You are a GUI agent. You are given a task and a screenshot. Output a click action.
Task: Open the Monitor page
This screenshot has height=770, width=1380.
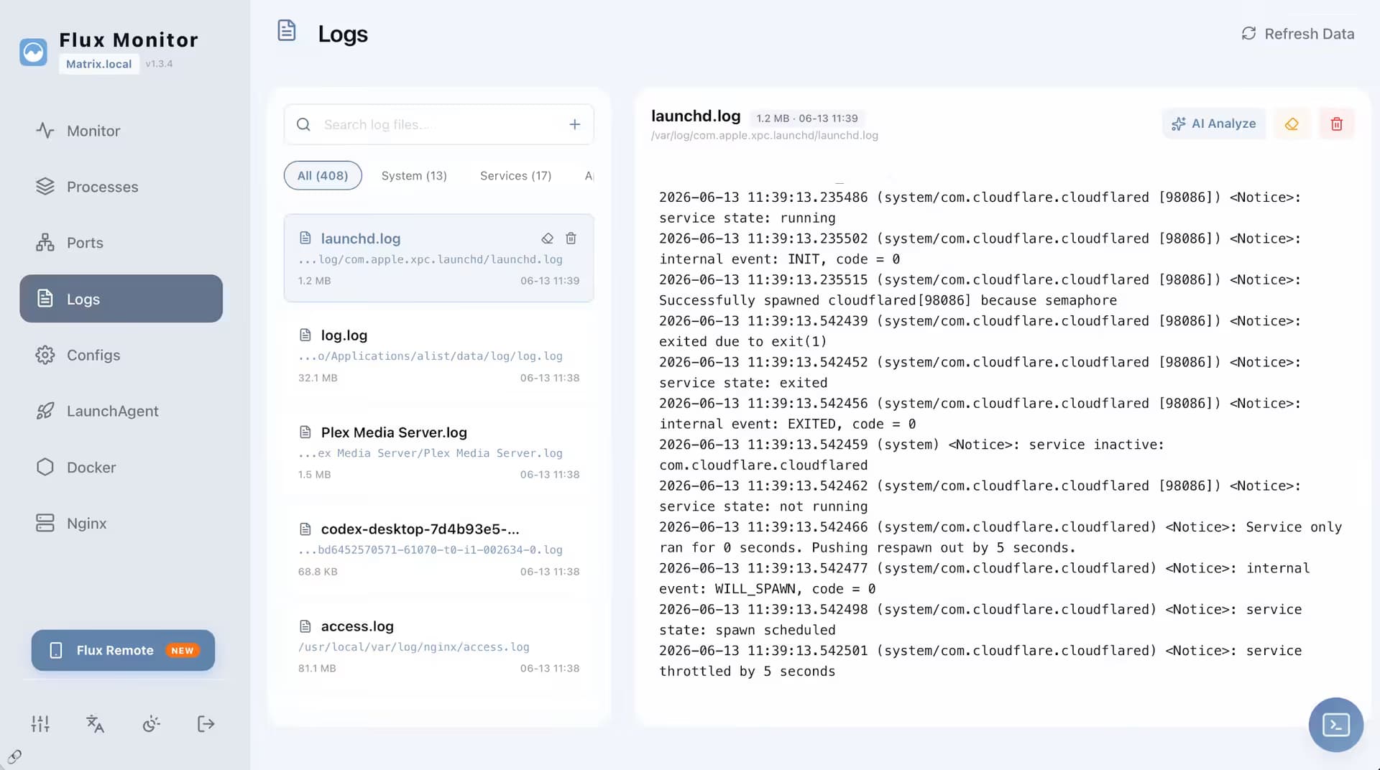[x=121, y=131]
